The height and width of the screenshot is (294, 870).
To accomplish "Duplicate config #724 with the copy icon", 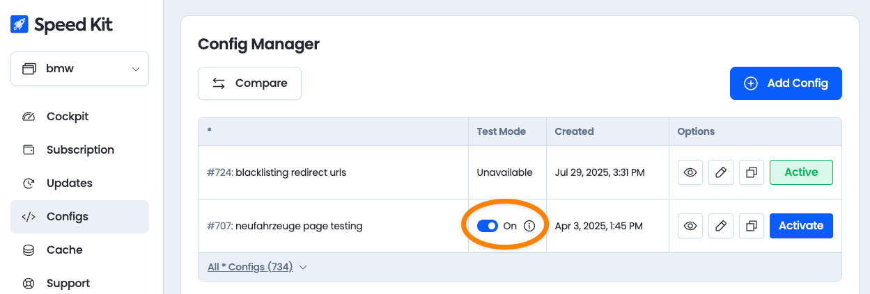I will pos(752,172).
